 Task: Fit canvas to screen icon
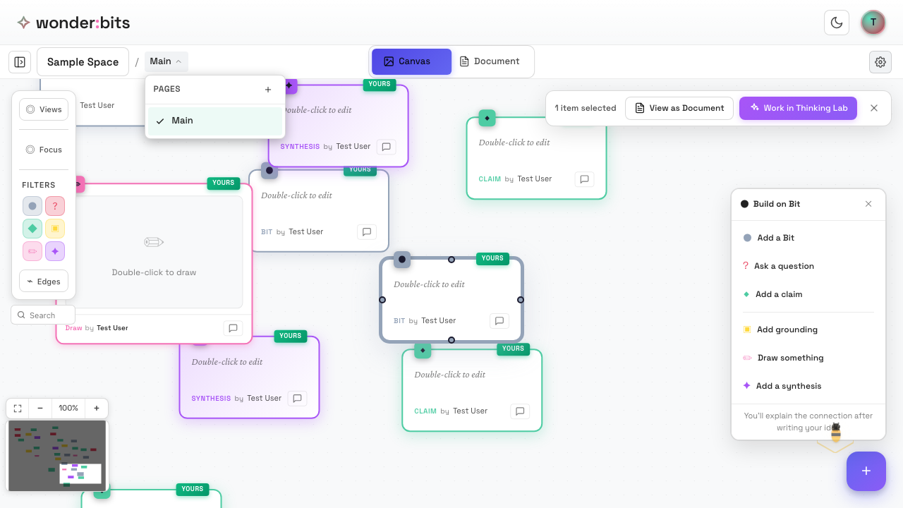(x=18, y=409)
